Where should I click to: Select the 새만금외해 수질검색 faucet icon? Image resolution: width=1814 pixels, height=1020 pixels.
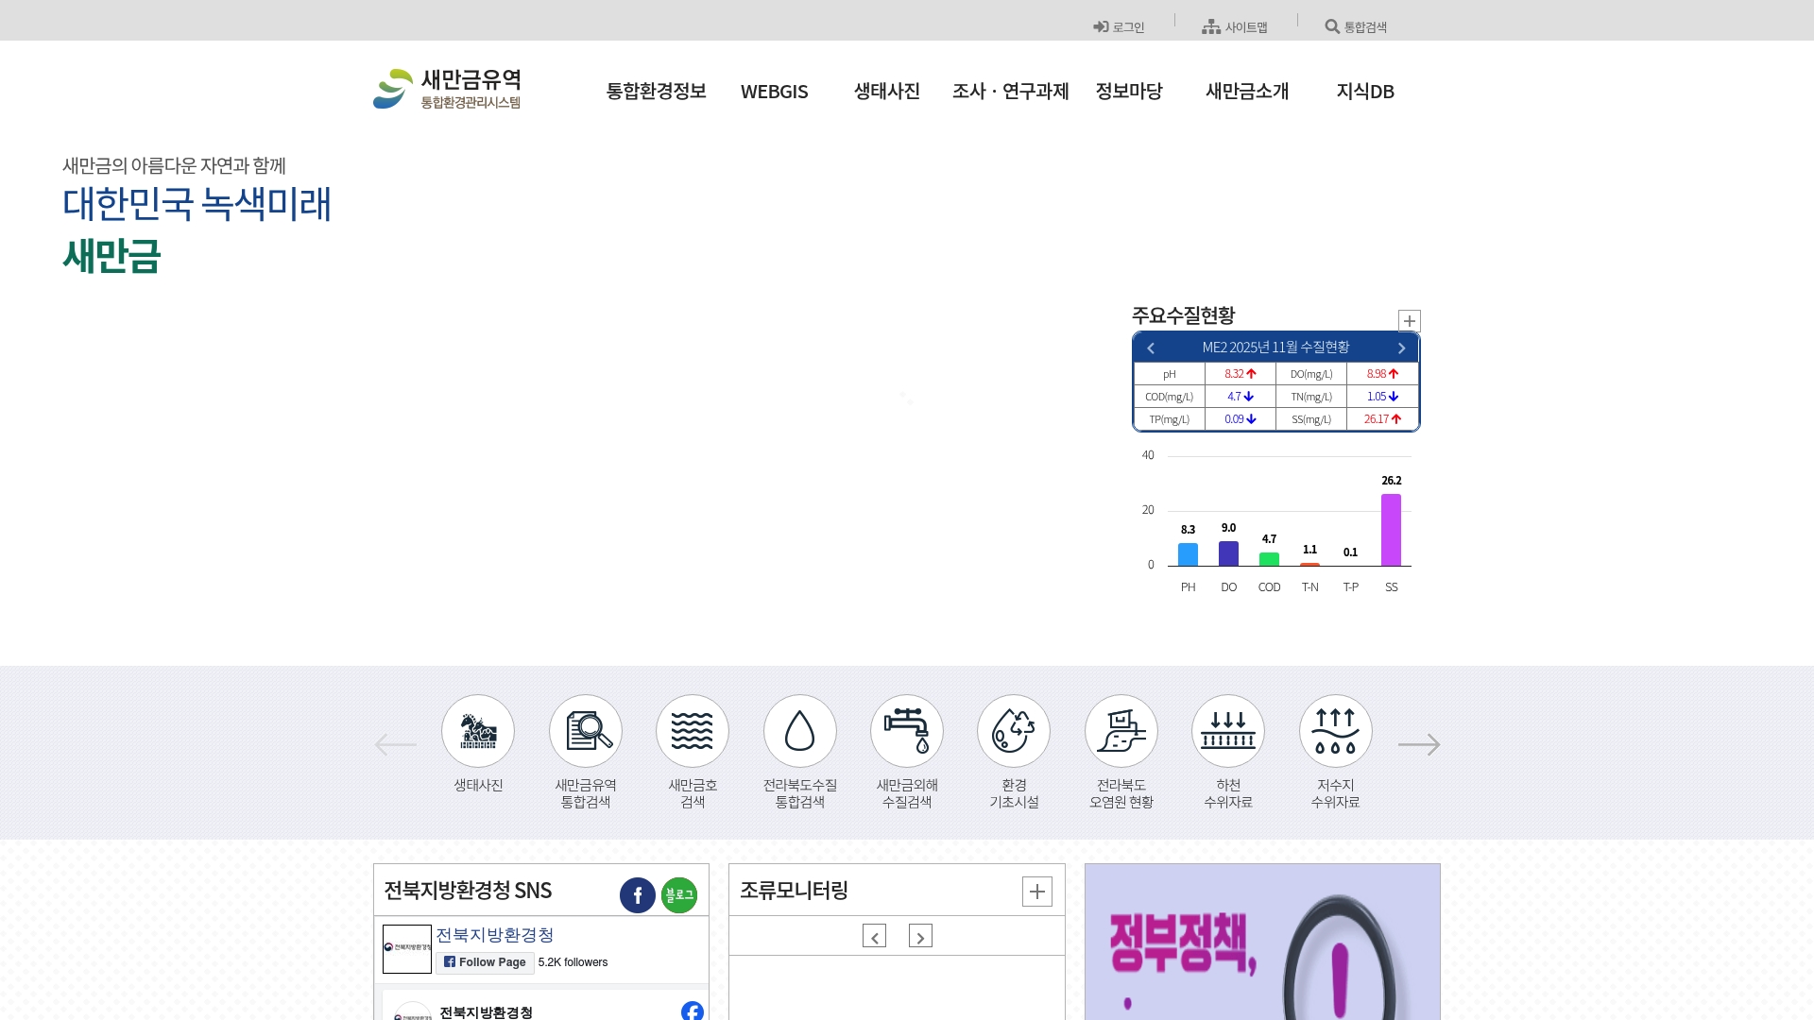(906, 731)
